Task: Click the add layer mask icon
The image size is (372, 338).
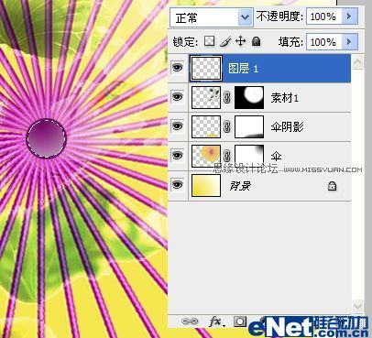Action: (240, 321)
